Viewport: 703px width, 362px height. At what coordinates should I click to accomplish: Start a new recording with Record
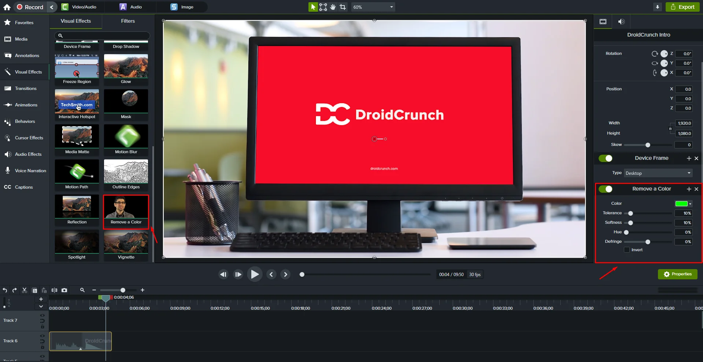click(x=30, y=7)
